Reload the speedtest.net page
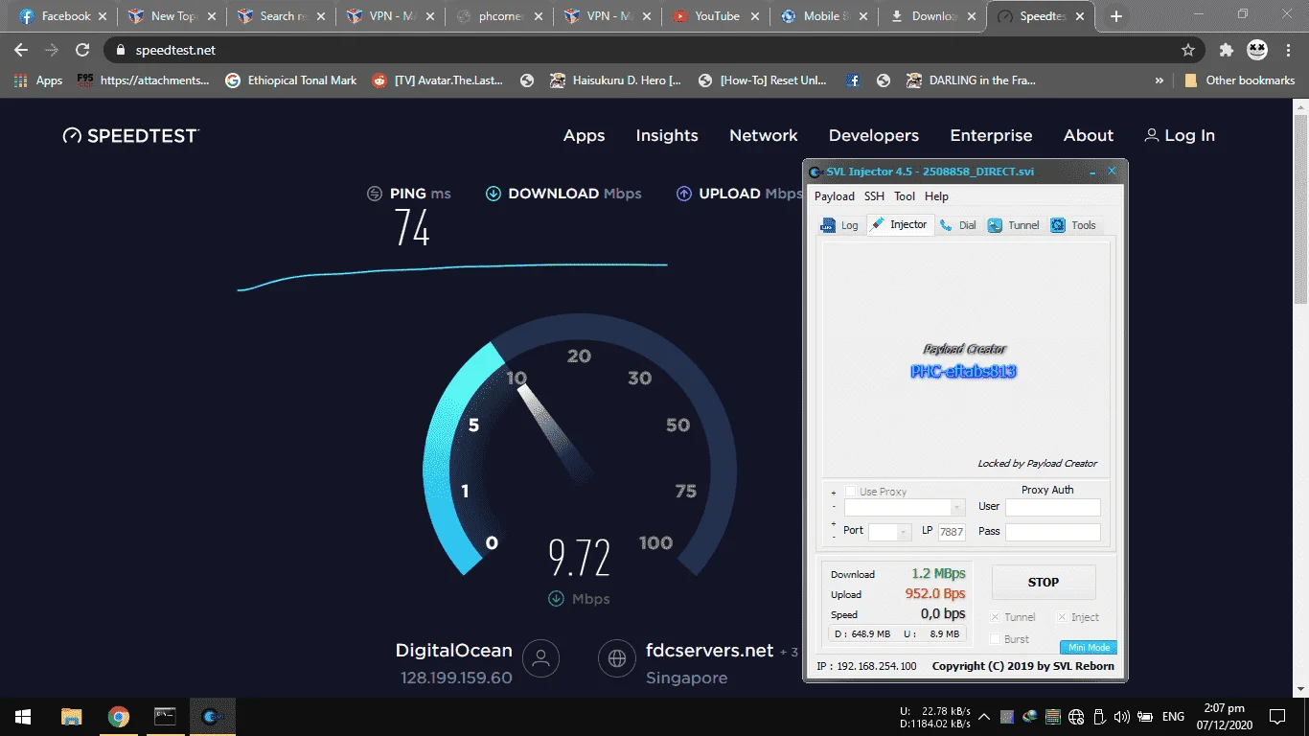Image resolution: width=1309 pixels, height=736 pixels. [82, 50]
